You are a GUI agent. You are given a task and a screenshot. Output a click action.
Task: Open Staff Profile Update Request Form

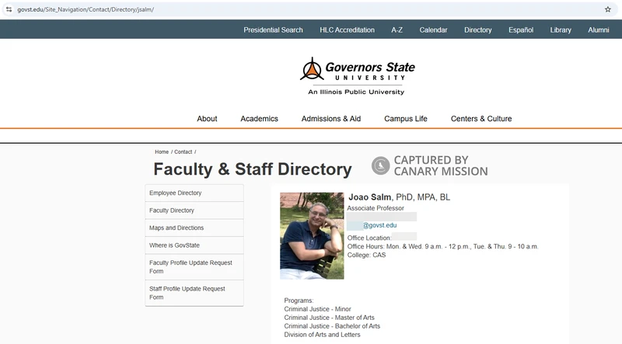point(194,293)
